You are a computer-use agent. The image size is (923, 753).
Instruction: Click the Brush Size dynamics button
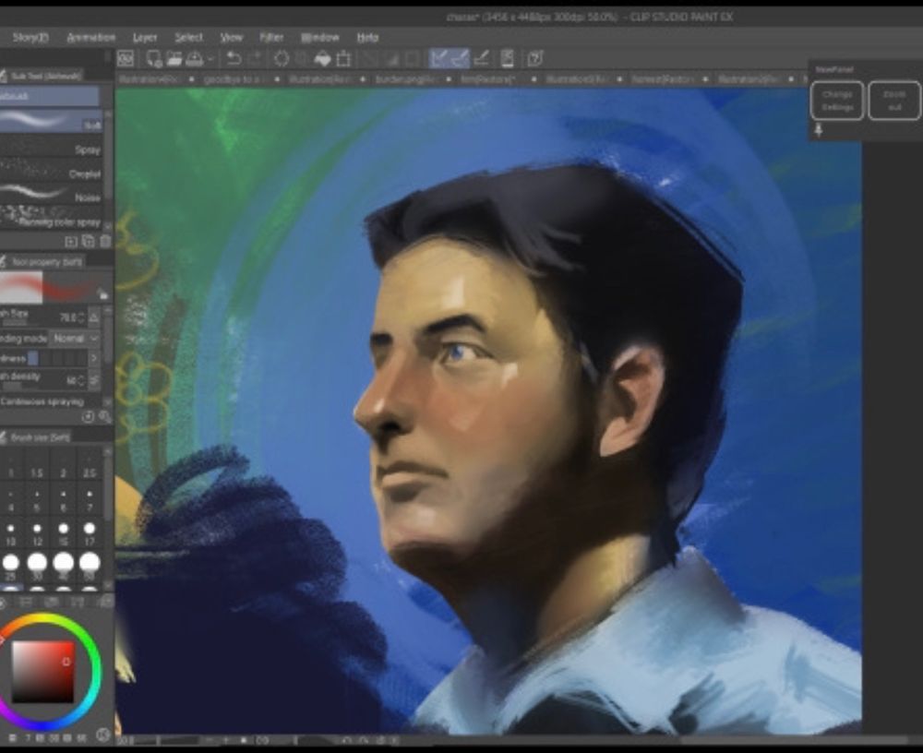(x=93, y=318)
